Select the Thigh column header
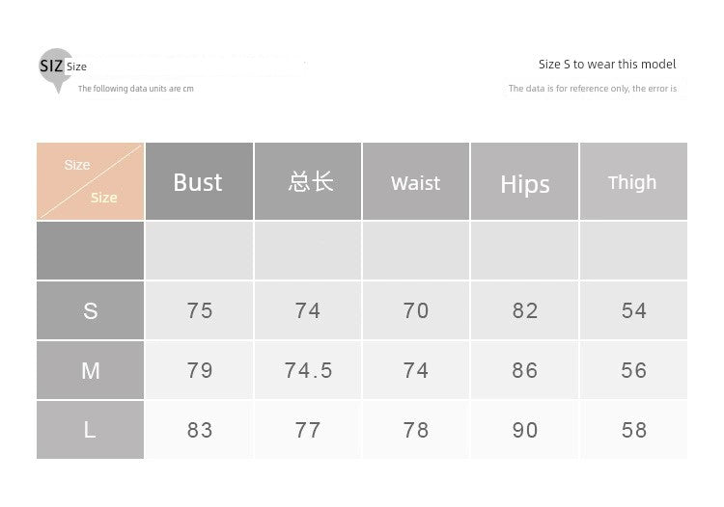Image resolution: width=724 pixels, height=507 pixels. click(633, 182)
